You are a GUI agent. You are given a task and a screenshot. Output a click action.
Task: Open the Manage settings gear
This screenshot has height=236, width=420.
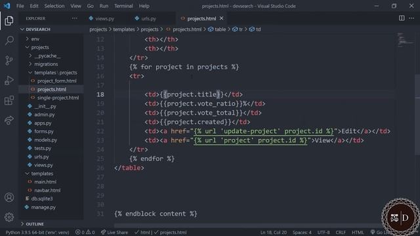click(x=9, y=217)
